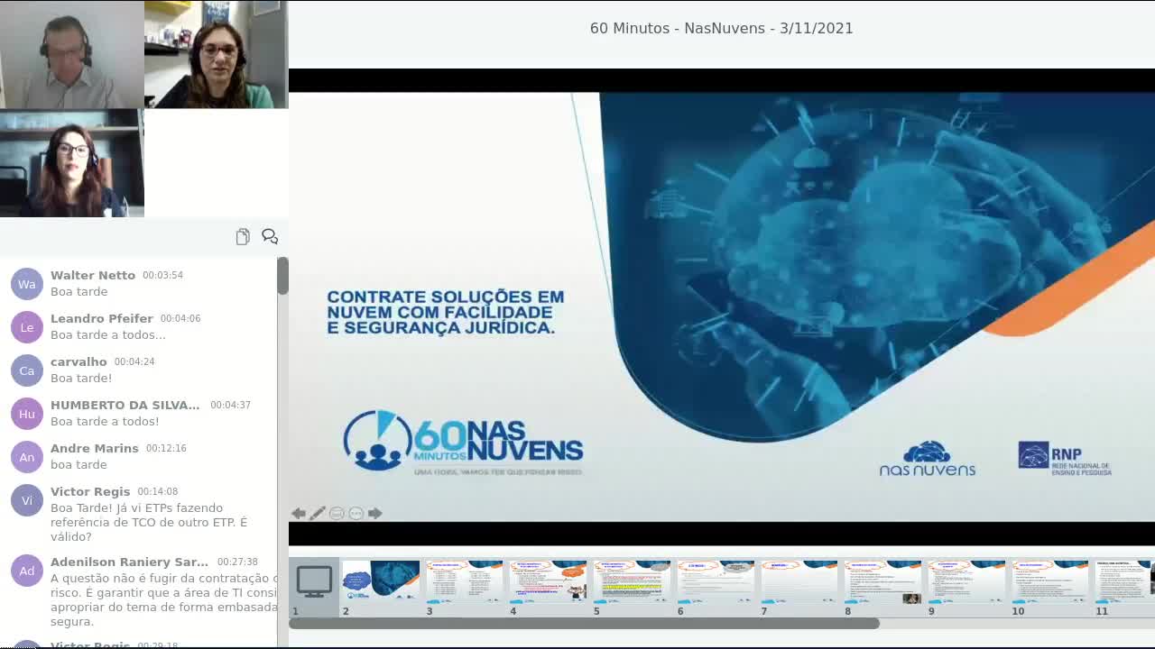
Task: Click the name HUMBERTO DA SILVA in chat
Action: coord(125,405)
